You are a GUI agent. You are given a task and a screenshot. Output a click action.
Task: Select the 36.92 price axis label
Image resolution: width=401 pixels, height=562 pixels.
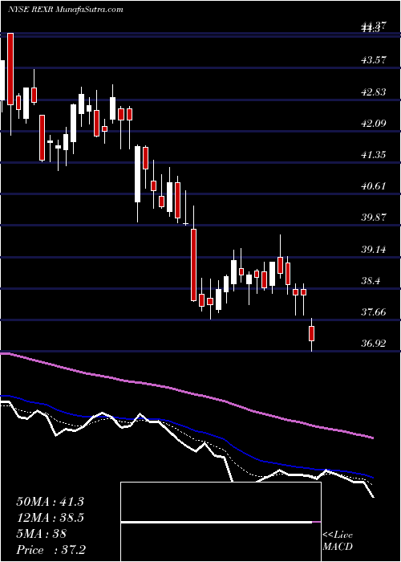tap(374, 344)
